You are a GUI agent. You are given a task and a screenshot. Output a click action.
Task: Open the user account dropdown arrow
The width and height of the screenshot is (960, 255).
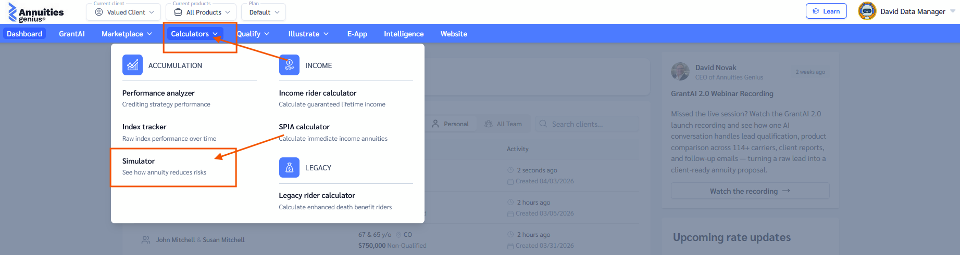pyautogui.click(x=953, y=11)
